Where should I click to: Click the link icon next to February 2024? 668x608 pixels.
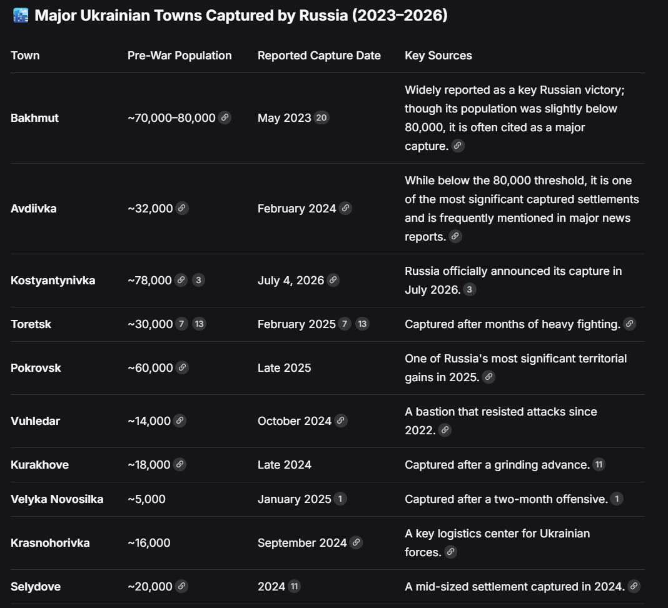click(x=345, y=208)
